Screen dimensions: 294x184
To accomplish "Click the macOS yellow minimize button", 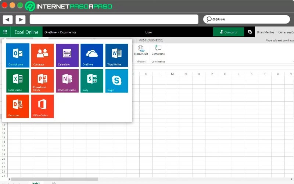I will coord(12,5).
